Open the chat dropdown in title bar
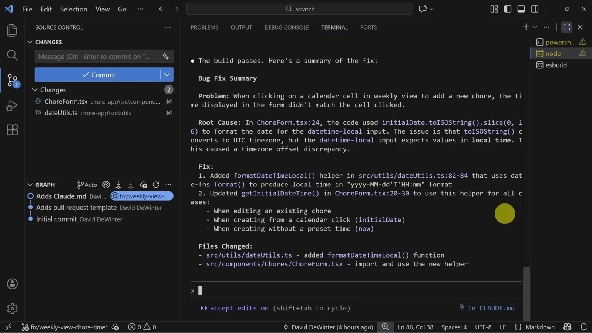Image resolution: width=592 pixels, height=333 pixels. 432,9
